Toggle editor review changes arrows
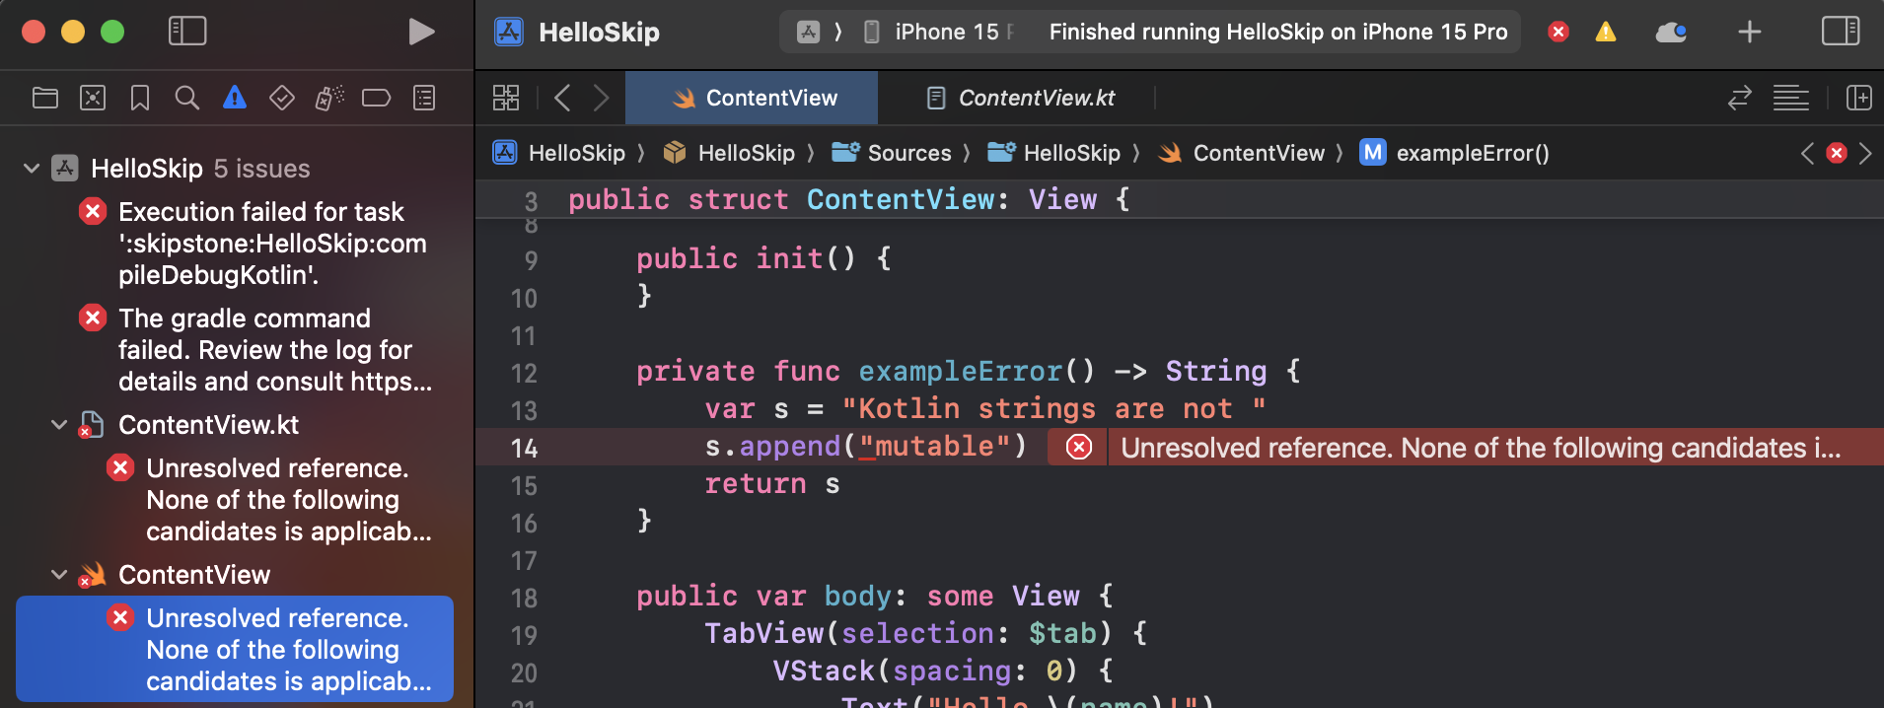This screenshot has height=708, width=1884. point(1740,98)
